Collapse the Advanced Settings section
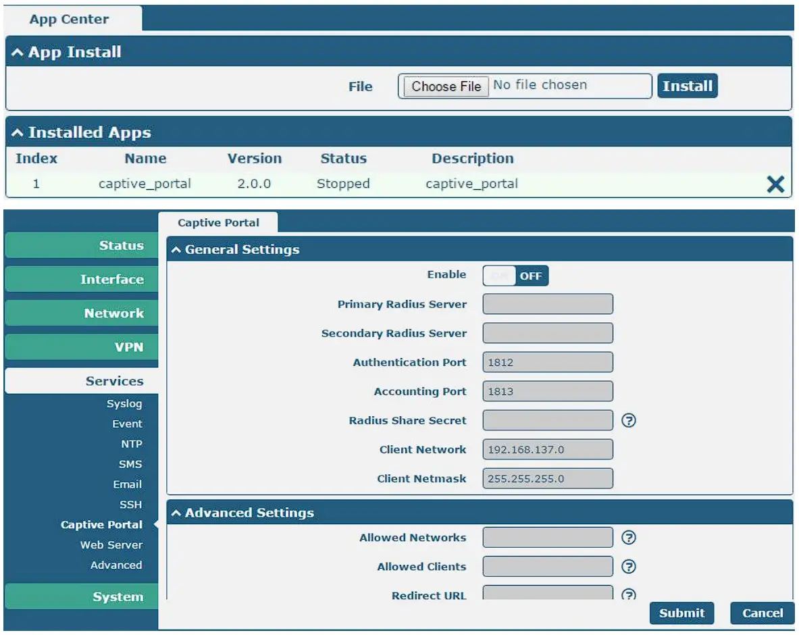 pos(176,513)
